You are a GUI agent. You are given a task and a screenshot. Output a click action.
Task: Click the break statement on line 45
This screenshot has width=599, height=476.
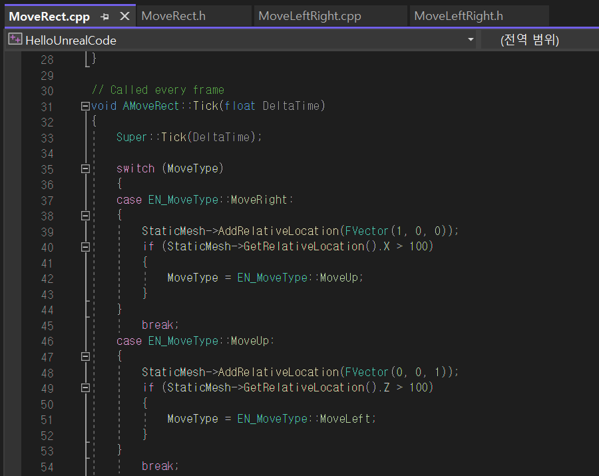click(157, 325)
